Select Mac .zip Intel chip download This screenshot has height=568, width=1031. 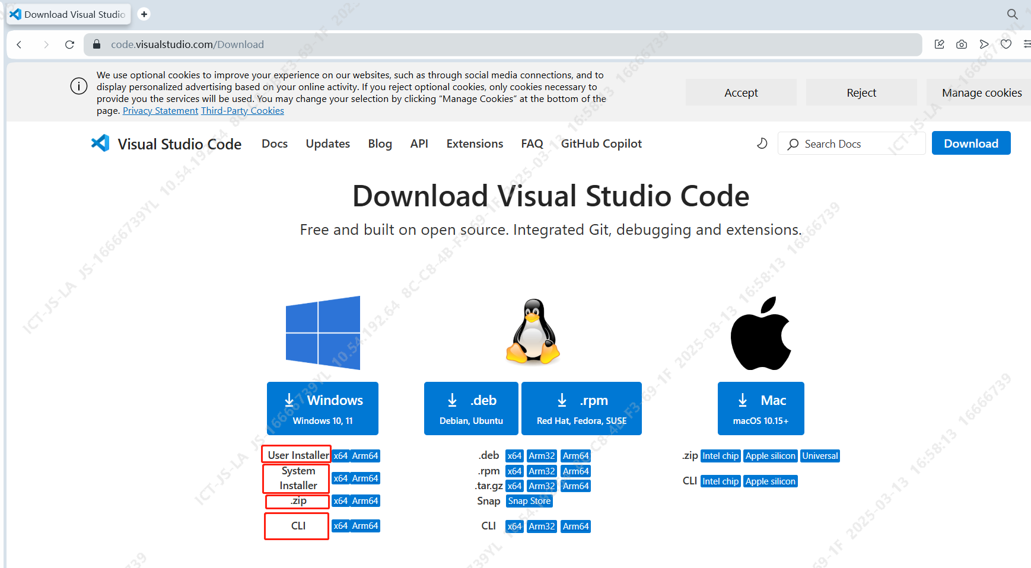pos(721,456)
